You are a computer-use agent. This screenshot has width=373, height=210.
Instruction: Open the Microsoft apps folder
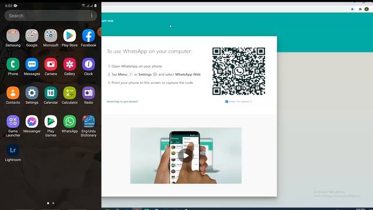click(51, 36)
